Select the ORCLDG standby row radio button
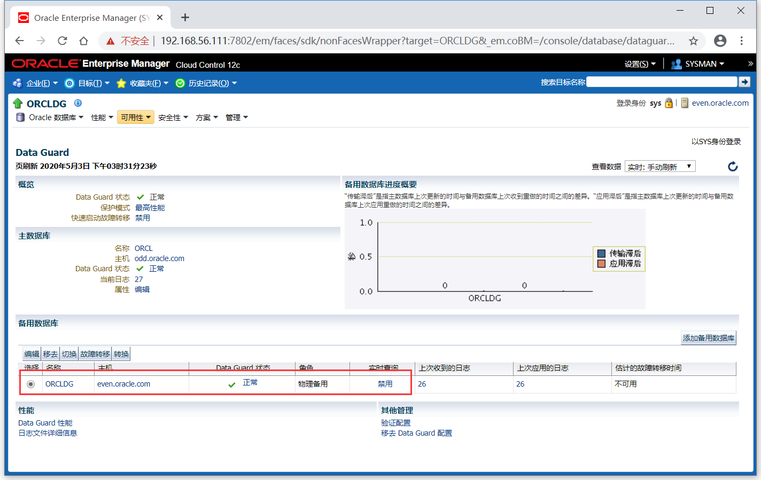 point(30,384)
